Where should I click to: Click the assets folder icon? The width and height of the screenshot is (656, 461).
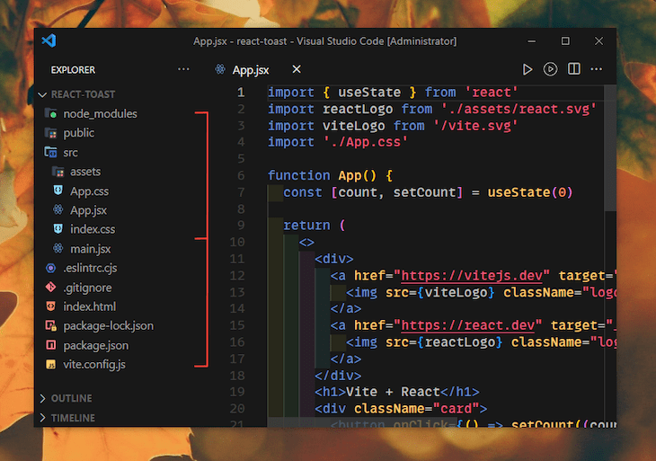click(x=58, y=172)
